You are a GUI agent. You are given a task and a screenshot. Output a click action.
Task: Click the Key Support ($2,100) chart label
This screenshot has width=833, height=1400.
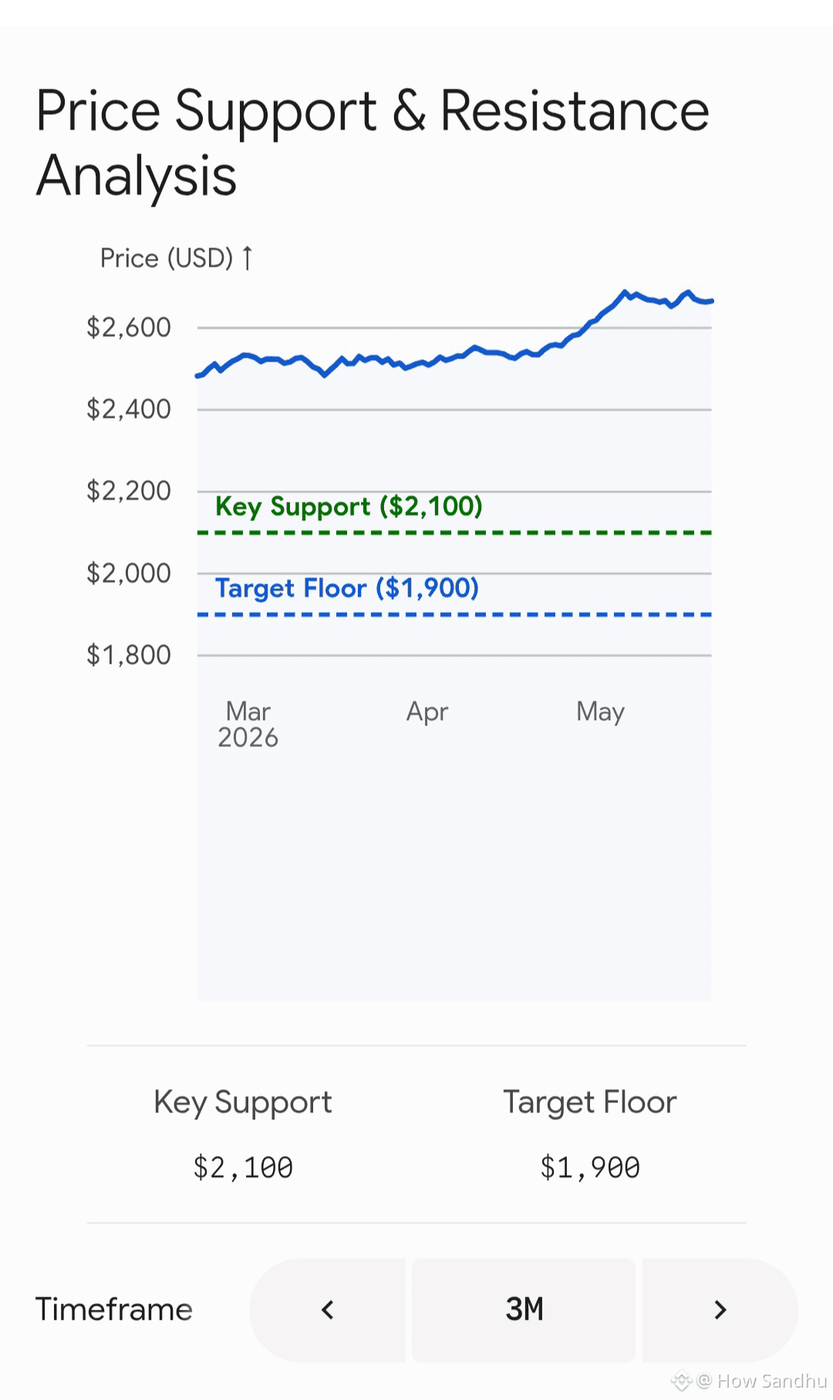[349, 506]
